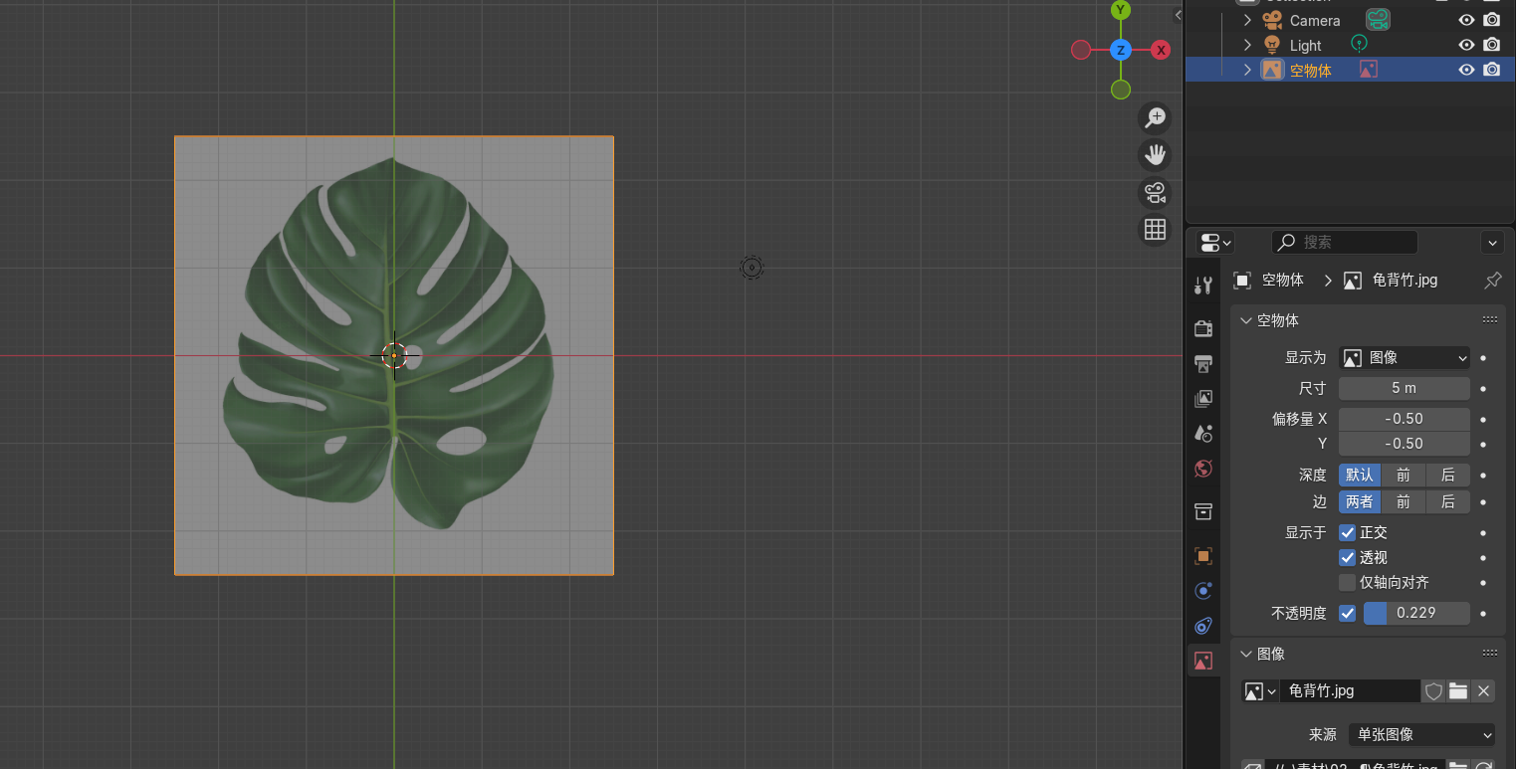The image size is (1516, 769).
Task: Toggle camera view with the camera icon
Action: (x=1155, y=192)
